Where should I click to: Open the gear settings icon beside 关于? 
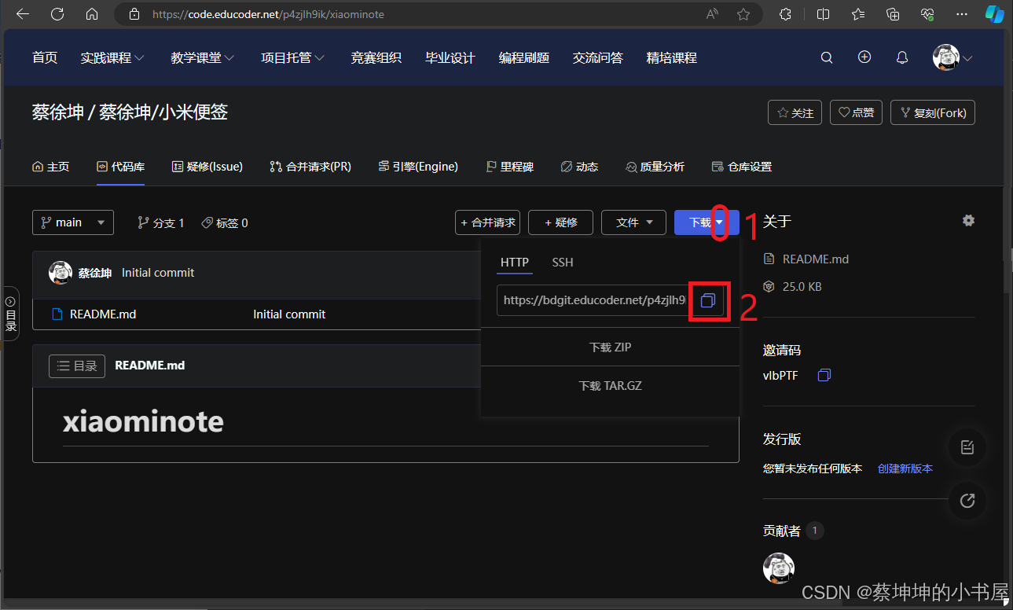click(x=968, y=221)
